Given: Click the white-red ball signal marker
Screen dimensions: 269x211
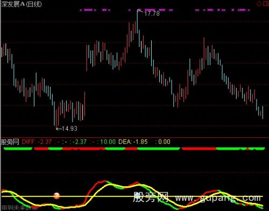Looking at the screenshot, I should 56,196.
